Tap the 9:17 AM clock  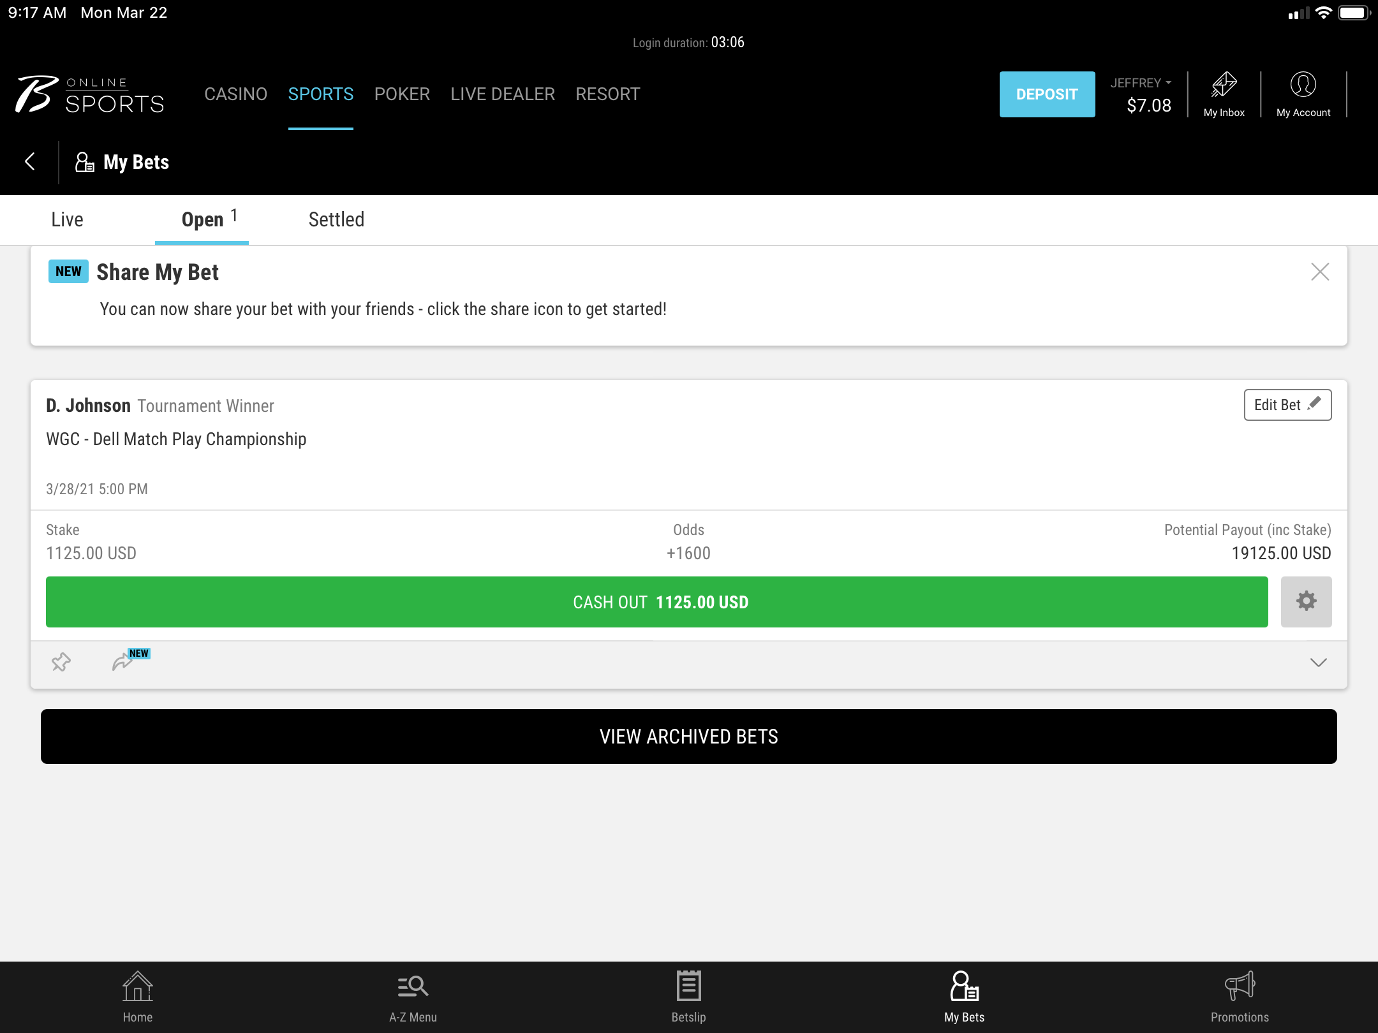37,13
